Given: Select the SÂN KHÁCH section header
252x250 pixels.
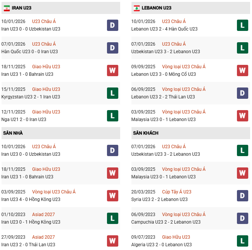Looking at the screenshot, I should click(145, 133).
